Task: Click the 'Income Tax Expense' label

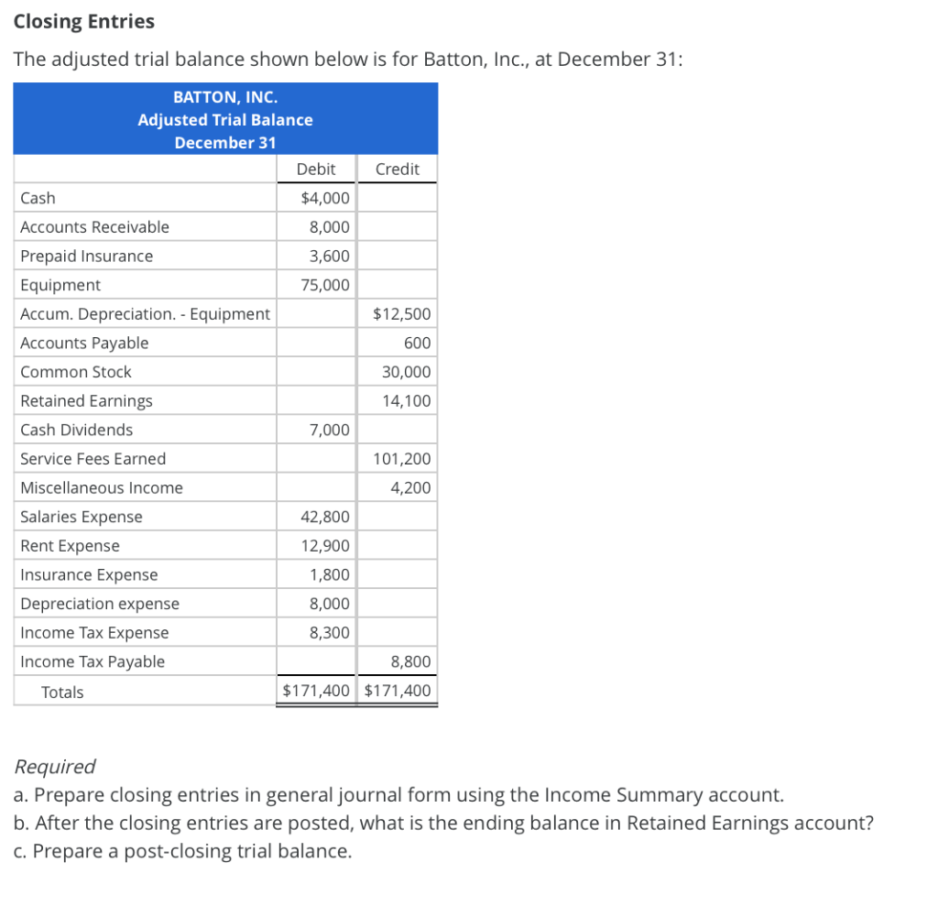Action: tap(94, 633)
